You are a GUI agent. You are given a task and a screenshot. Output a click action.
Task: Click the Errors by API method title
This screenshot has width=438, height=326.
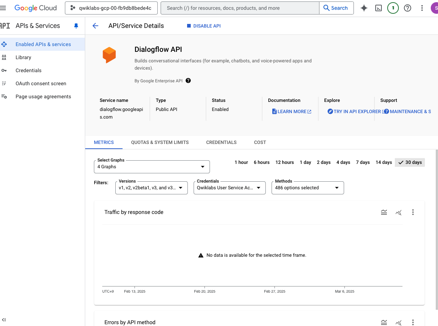[x=130, y=322]
